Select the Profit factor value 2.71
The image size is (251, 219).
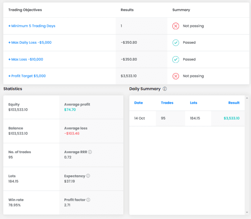(67, 205)
